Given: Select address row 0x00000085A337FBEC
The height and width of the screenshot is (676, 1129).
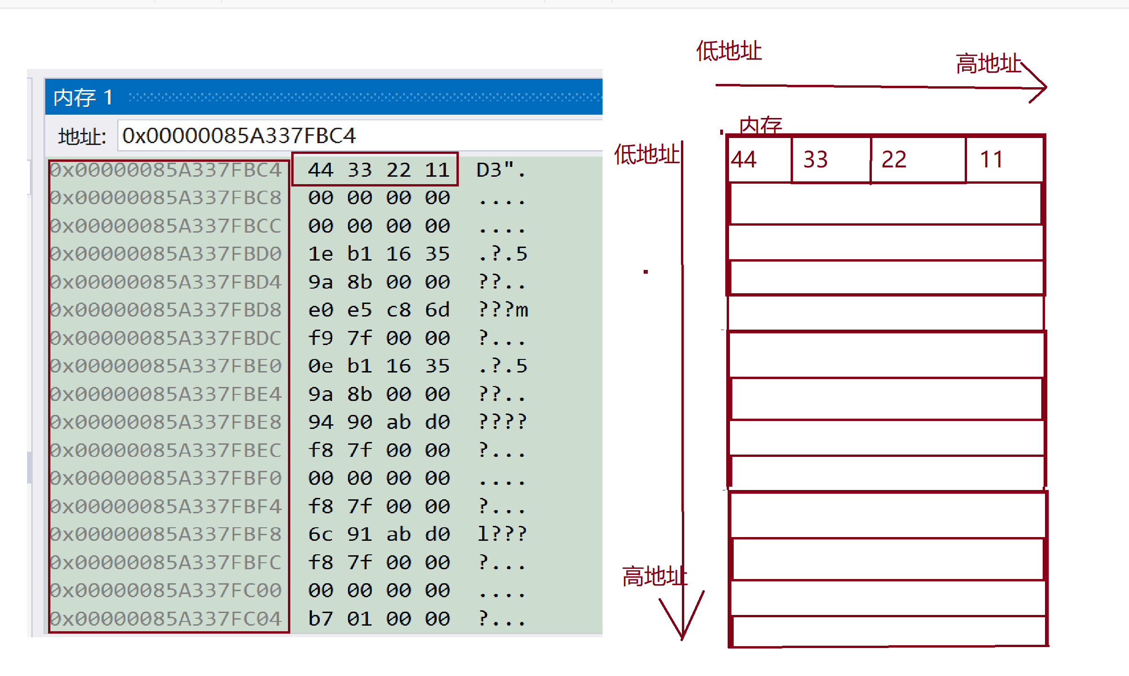Looking at the screenshot, I should (166, 450).
